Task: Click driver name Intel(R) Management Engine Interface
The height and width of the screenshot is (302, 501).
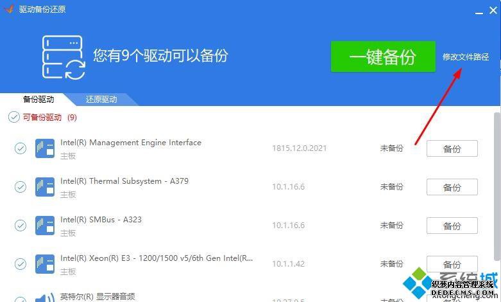Action: [x=131, y=143]
